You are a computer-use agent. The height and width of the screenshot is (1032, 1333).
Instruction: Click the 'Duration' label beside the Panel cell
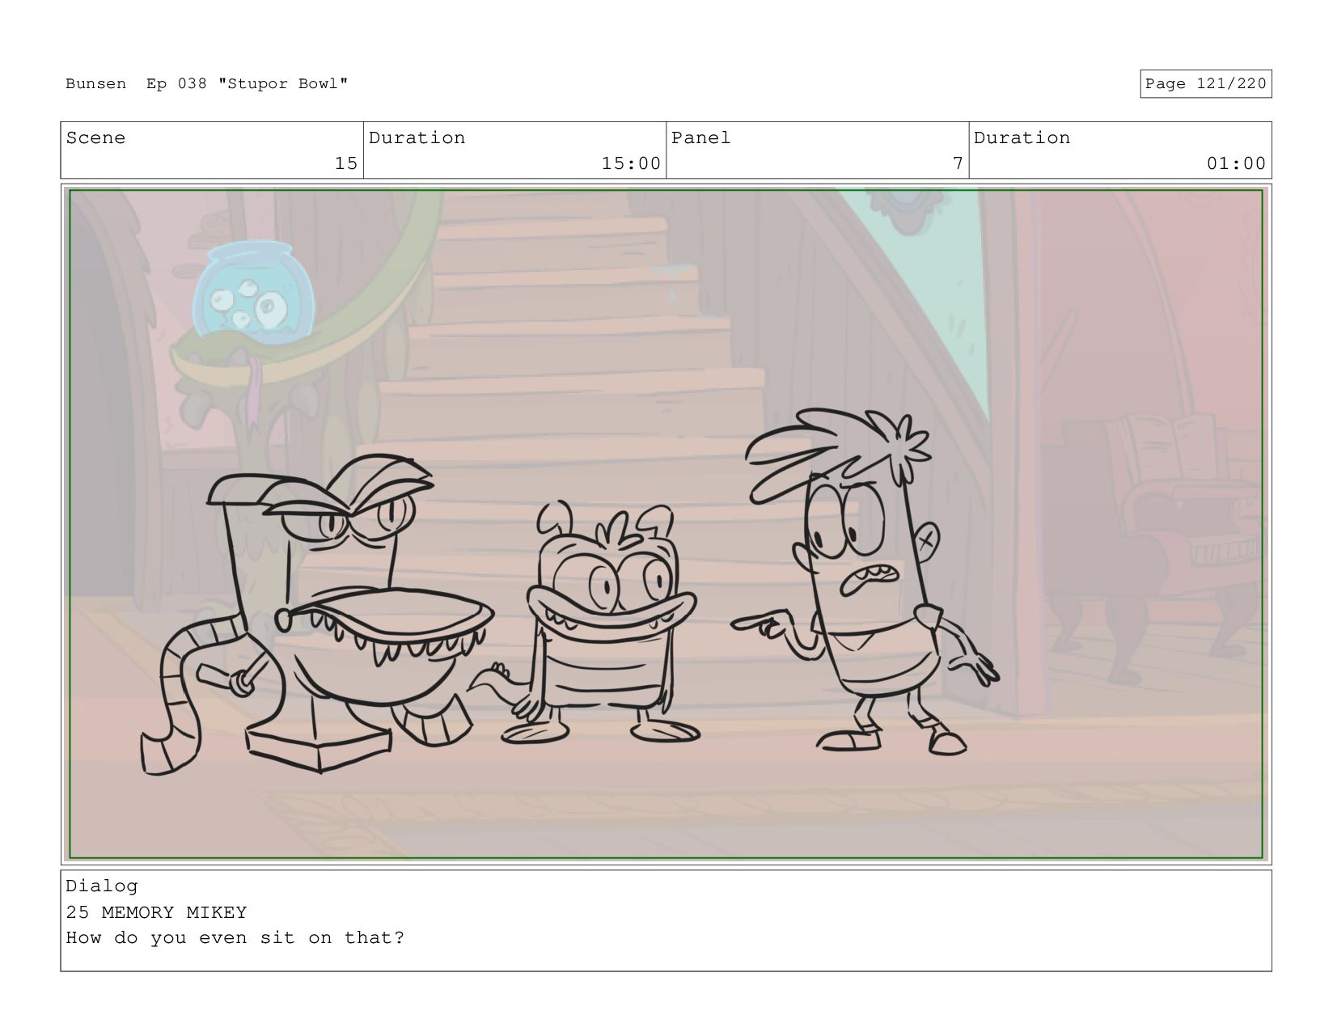click(1022, 138)
